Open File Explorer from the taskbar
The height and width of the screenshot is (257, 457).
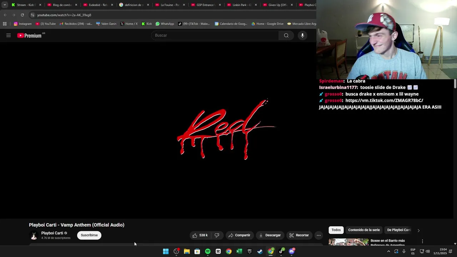click(187, 251)
